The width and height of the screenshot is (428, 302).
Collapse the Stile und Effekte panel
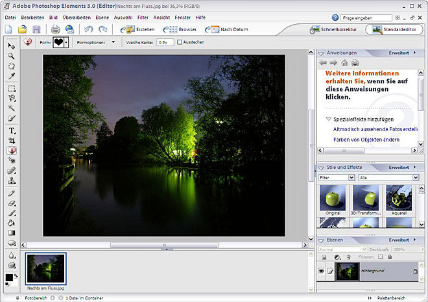pos(321,168)
